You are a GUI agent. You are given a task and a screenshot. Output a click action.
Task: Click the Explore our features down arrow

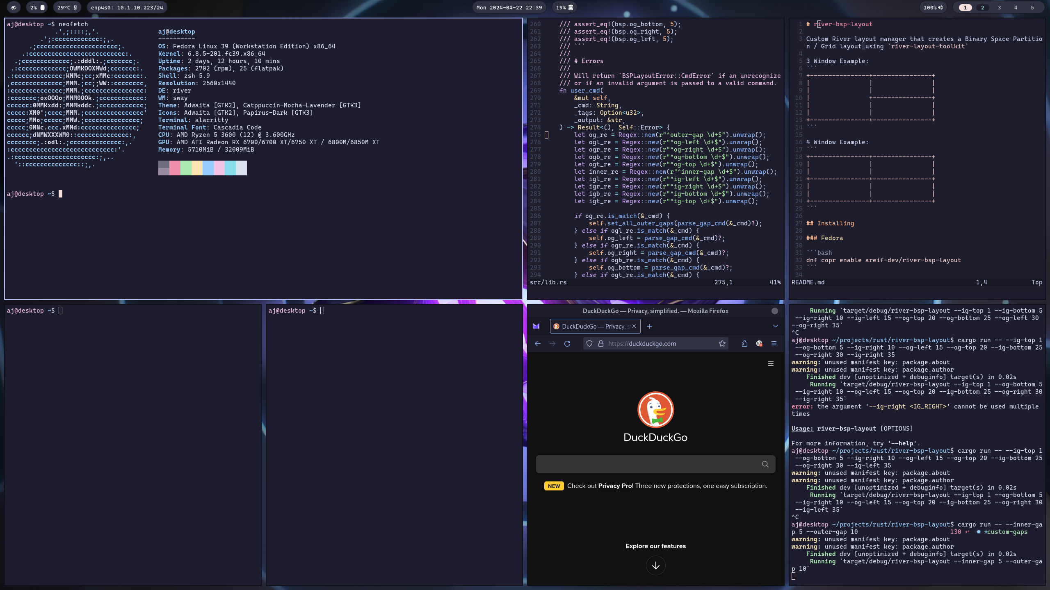coord(655,565)
